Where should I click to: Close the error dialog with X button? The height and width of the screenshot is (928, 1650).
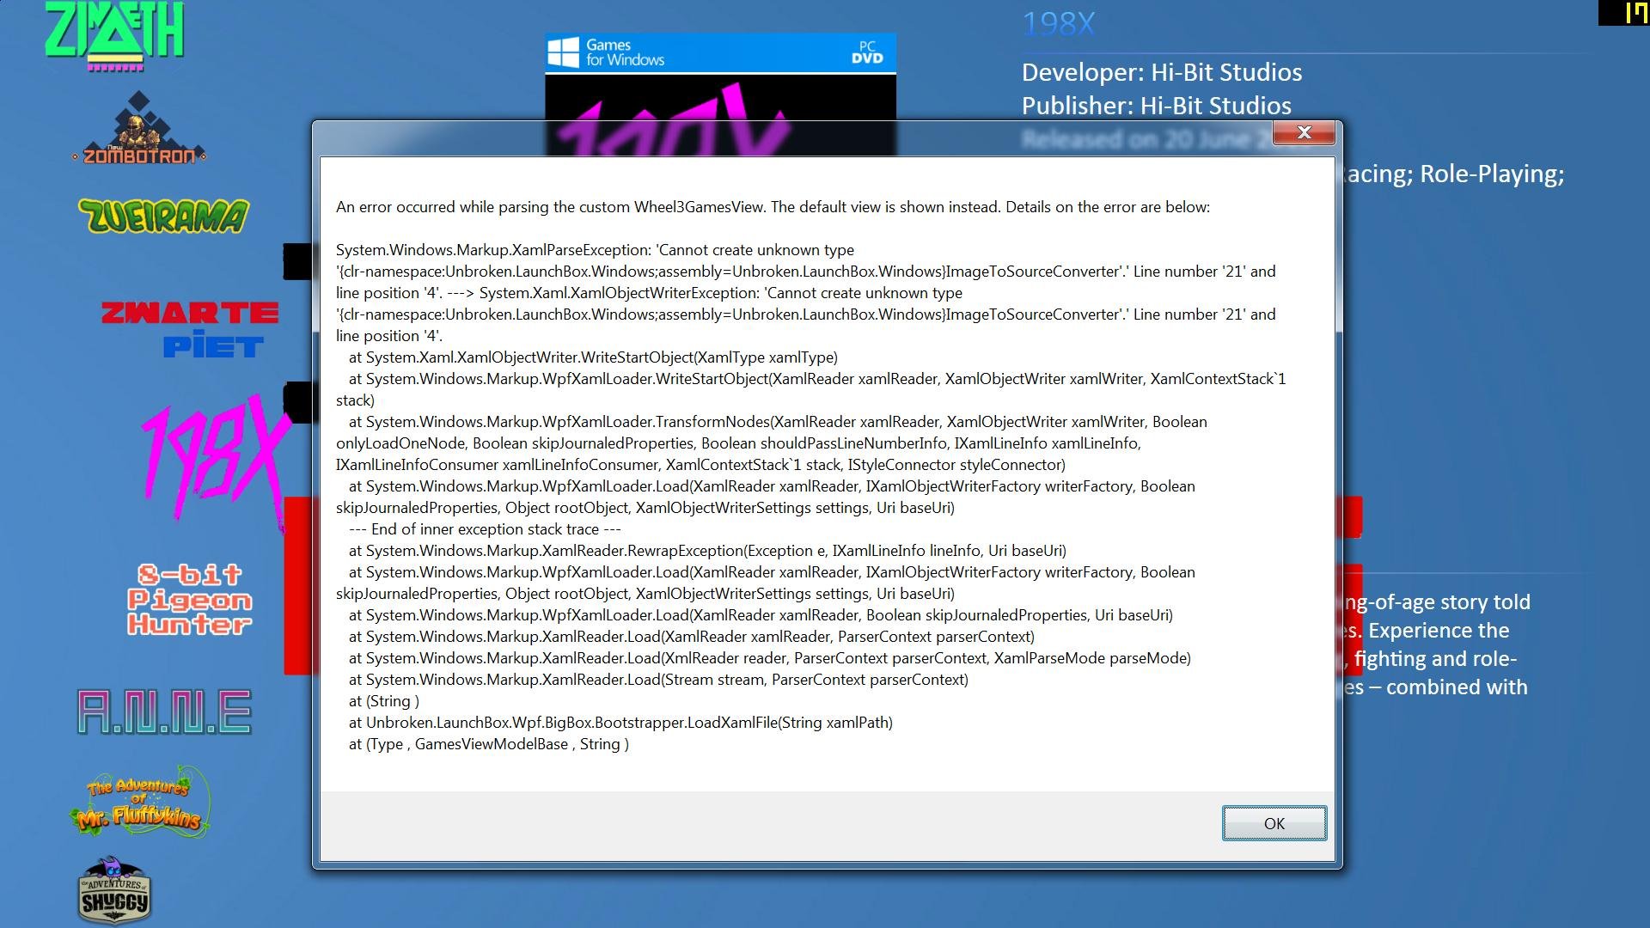pos(1304,132)
